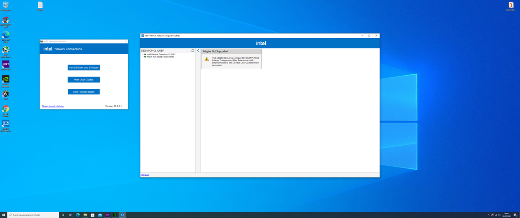Click the Adapter Not Supported header

232,52
